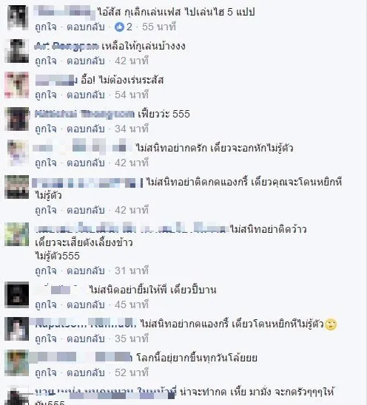Like the comment 'อื้อ! ไม่ต้องเร่นระสัส'
Image resolution: width=367 pixels, height=405 pixels.
coord(46,95)
